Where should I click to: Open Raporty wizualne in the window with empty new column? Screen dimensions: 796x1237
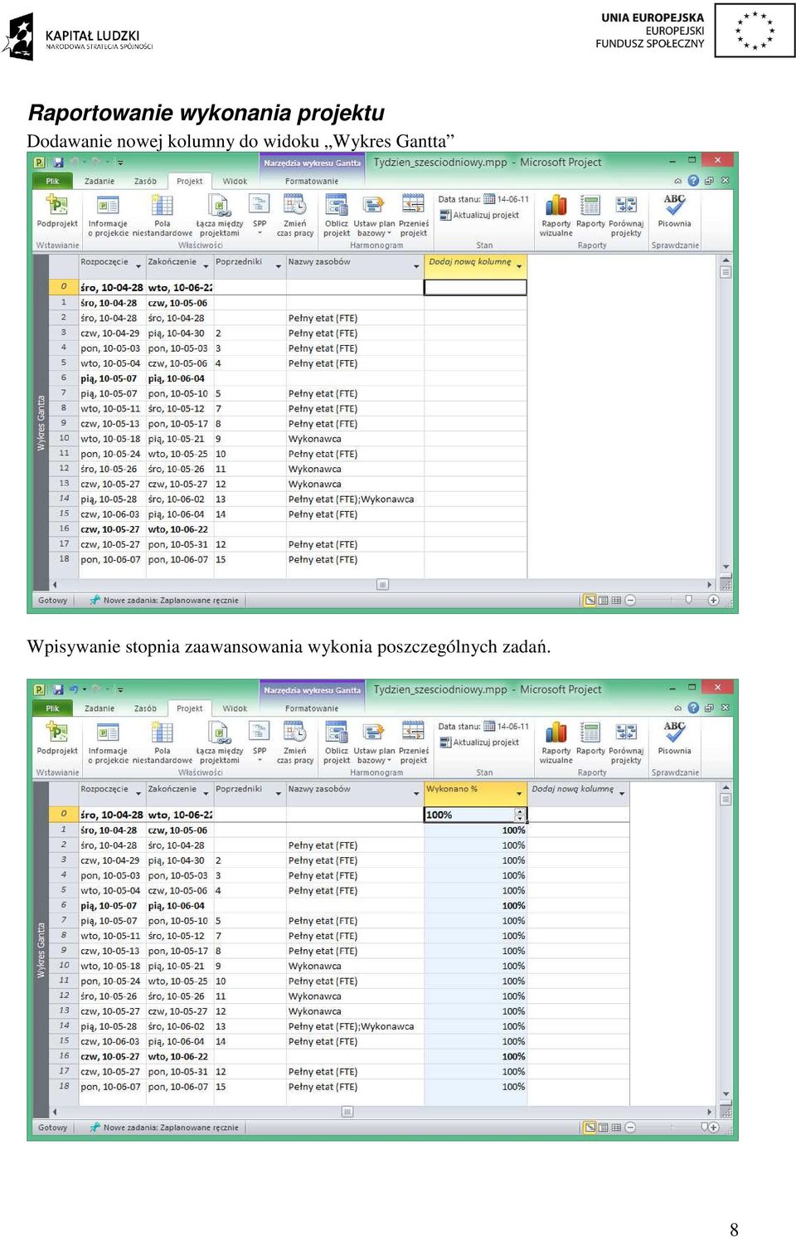pos(556,214)
